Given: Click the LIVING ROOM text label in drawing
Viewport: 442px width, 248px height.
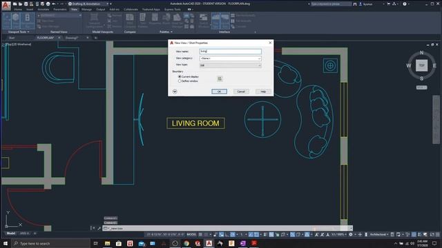Looking at the screenshot, I should [x=195, y=123].
